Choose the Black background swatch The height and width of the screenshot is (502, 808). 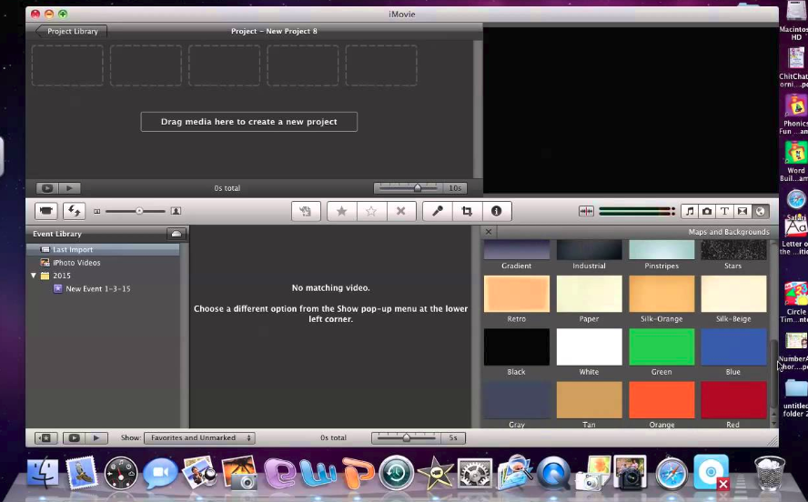516,347
